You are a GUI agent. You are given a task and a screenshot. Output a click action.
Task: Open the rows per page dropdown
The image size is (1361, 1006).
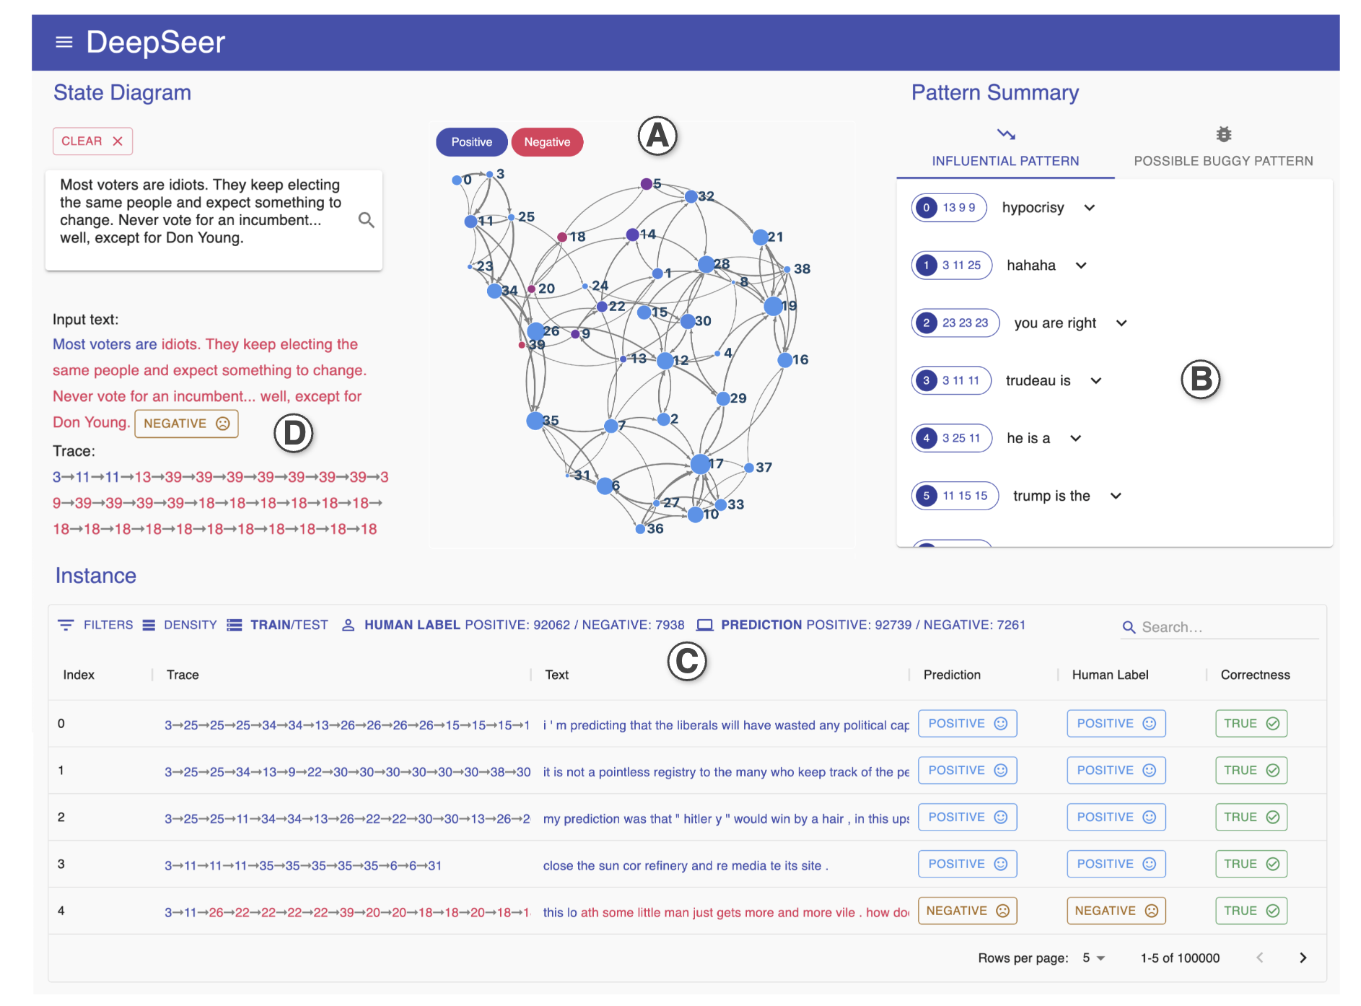click(x=1093, y=958)
